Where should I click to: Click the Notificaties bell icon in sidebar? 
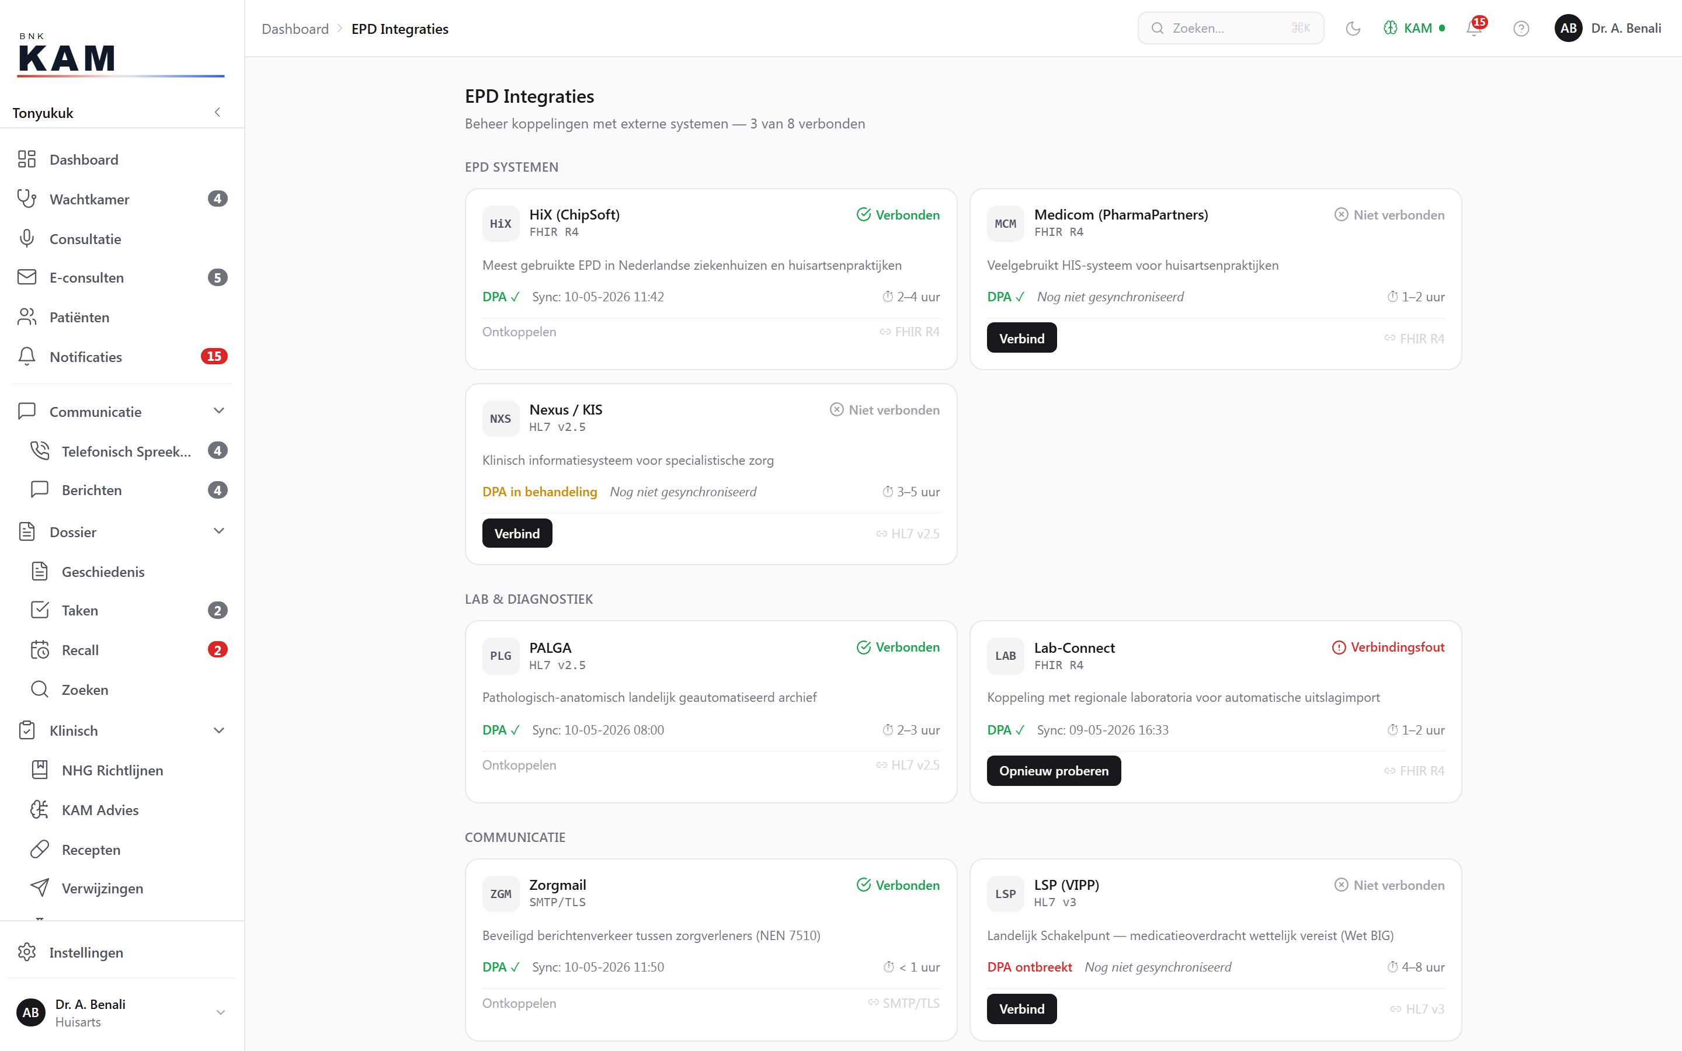pyautogui.click(x=26, y=357)
